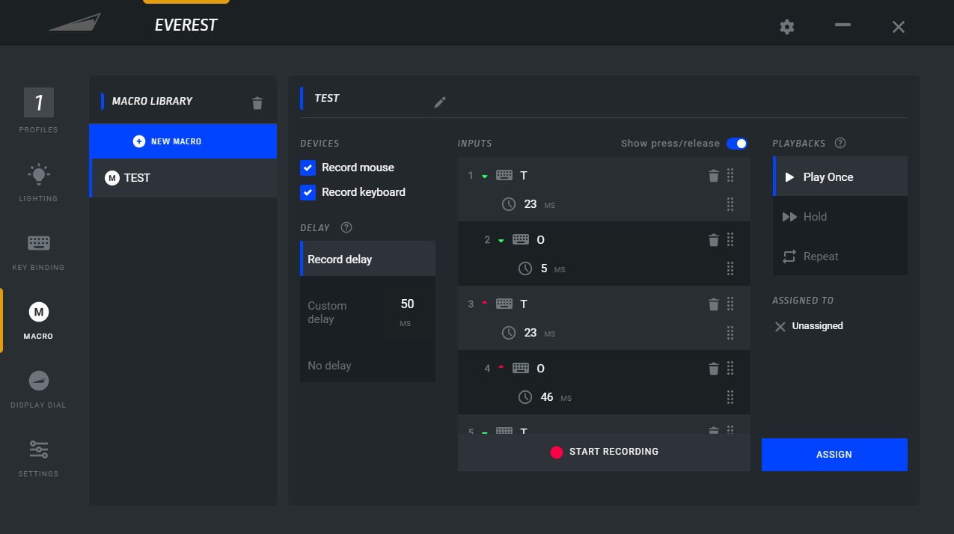Image resolution: width=954 pixels, height=534 pixels.
Task: Open the Profiles tab
Action: (x=38, y=110)
